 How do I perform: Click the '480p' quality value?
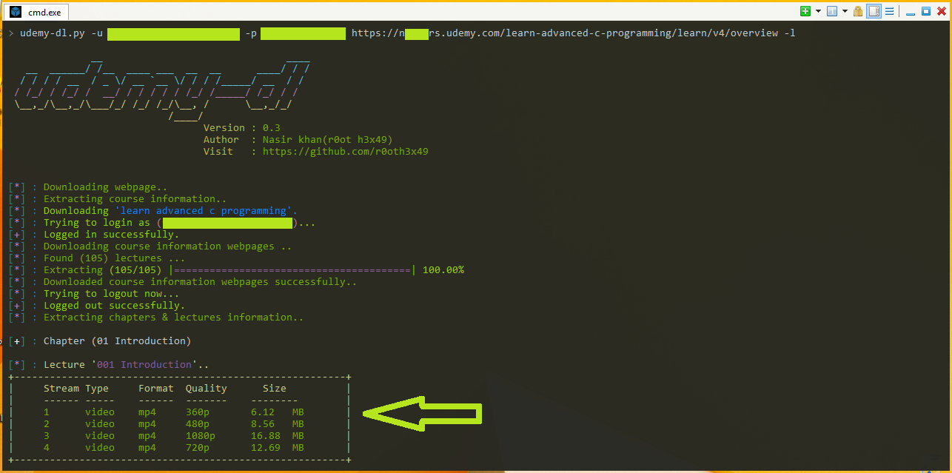(x=198, y=424)
